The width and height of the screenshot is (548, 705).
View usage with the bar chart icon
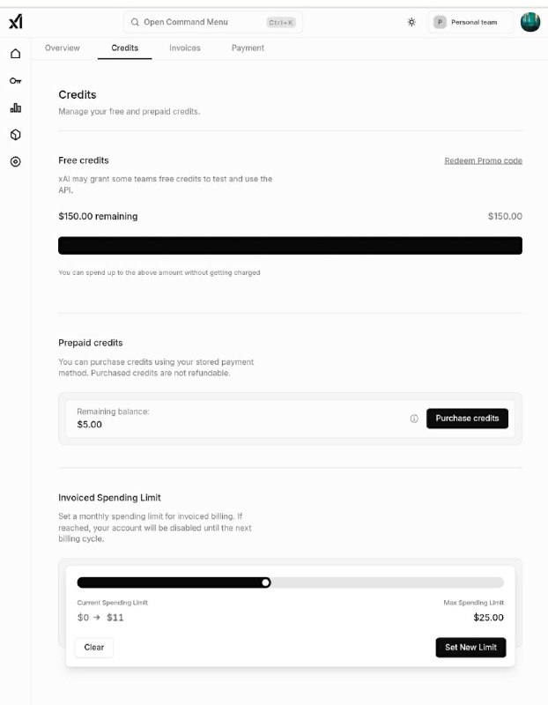(x=14, y=108)
